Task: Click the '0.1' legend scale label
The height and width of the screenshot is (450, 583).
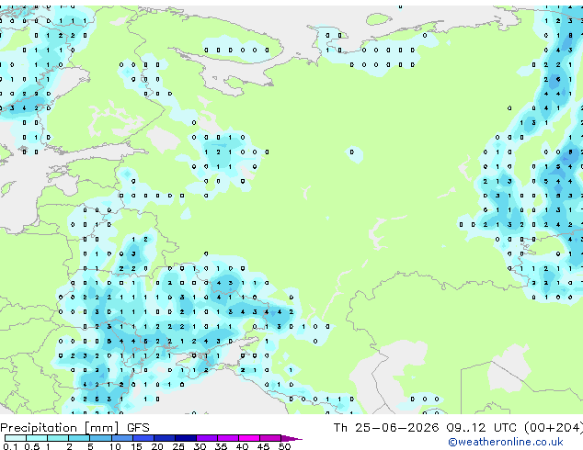Action: [x=10, y=446]
